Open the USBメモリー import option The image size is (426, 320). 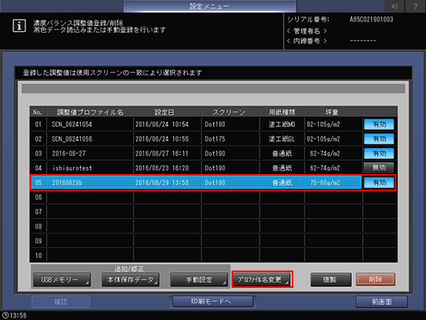point(62,280)
